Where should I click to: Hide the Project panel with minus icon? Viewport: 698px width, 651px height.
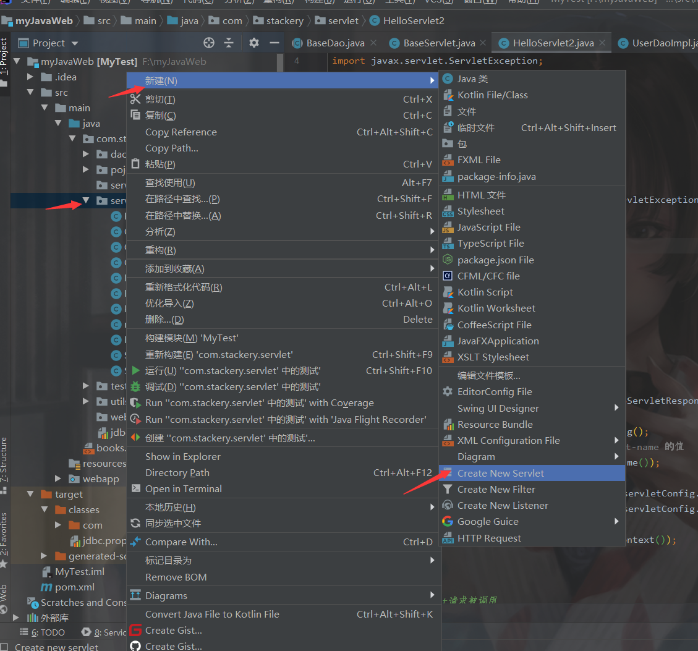click(275, 43)
